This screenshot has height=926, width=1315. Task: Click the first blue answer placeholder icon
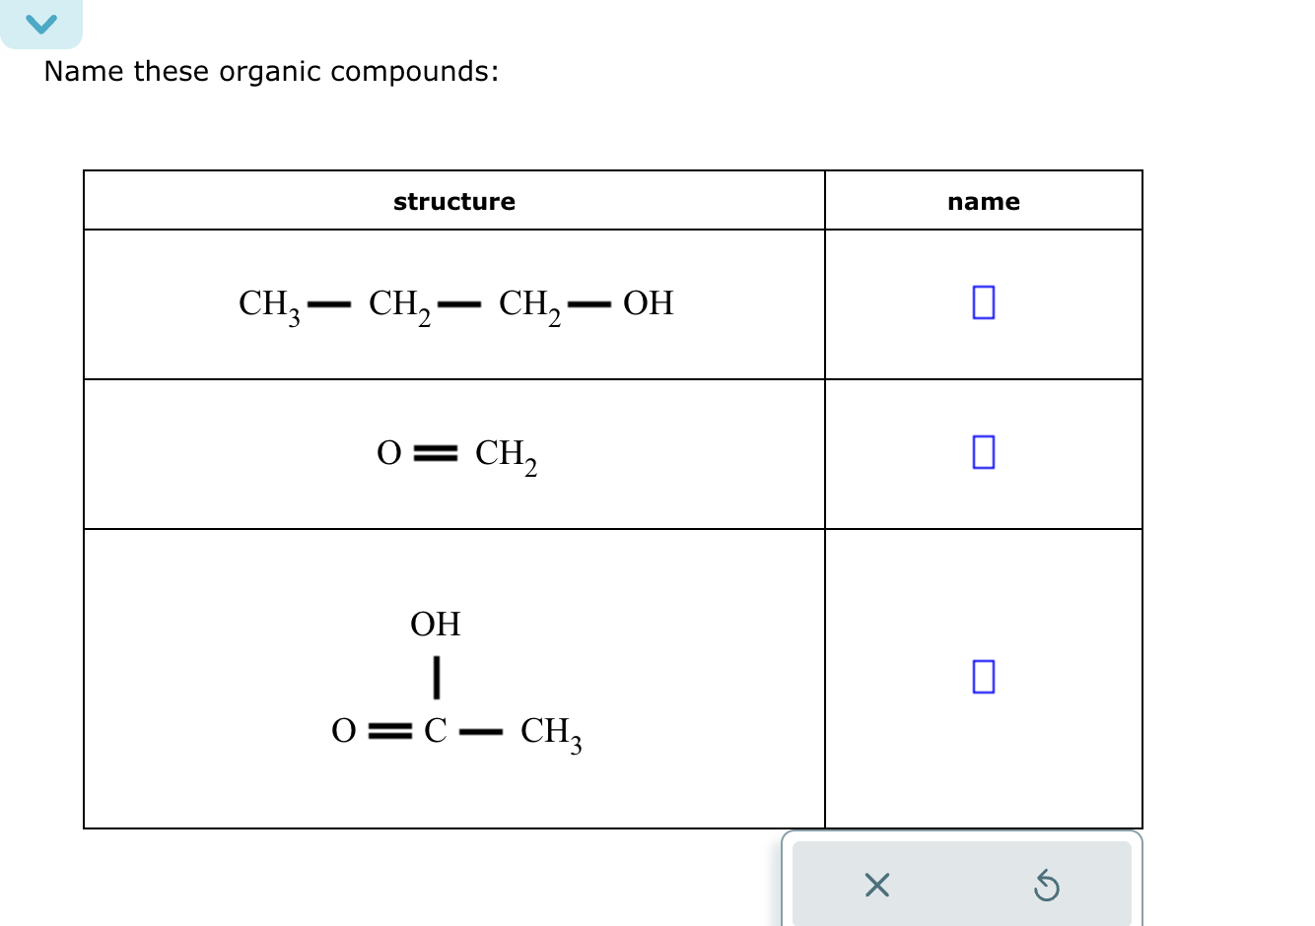coord(983,303)
